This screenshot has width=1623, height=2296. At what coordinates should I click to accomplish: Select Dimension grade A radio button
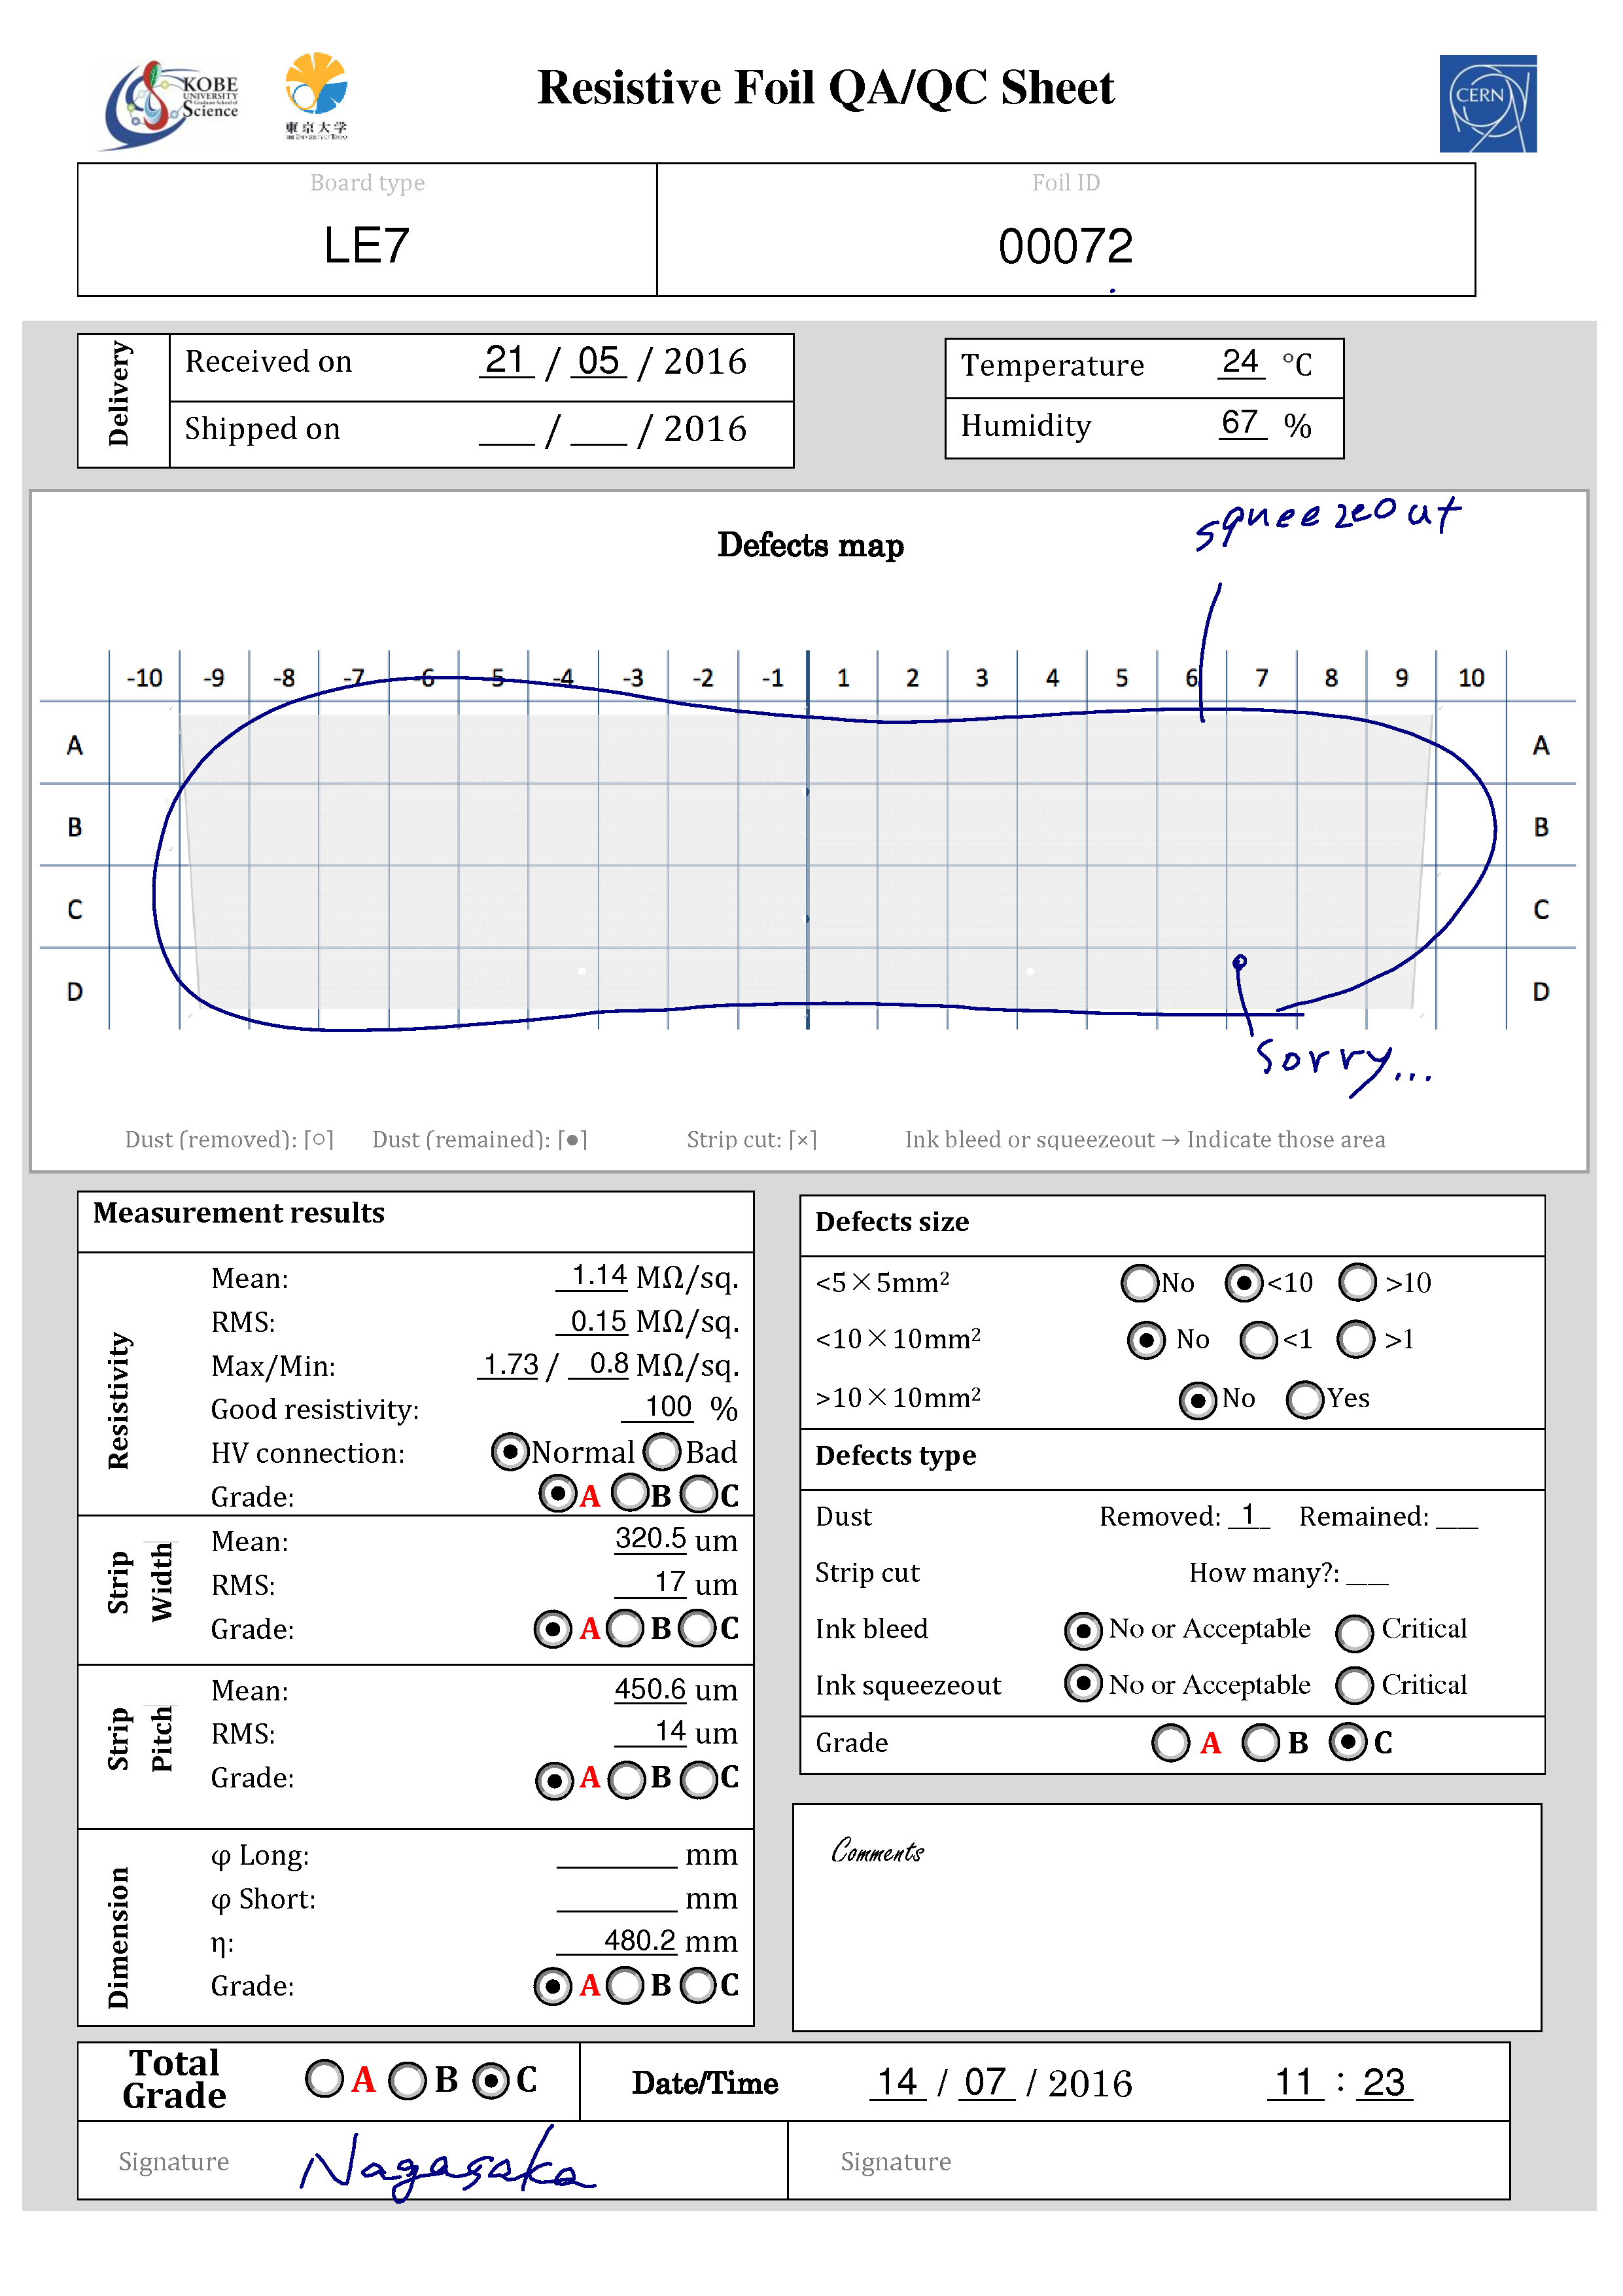click(553, 1986)
